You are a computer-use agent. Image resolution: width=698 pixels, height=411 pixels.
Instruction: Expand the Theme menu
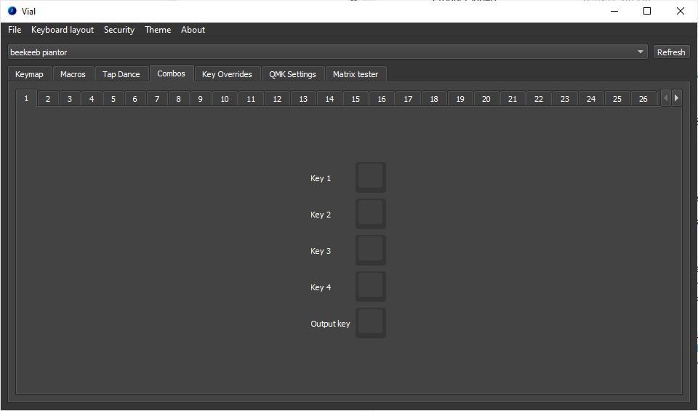coord(158,30)
